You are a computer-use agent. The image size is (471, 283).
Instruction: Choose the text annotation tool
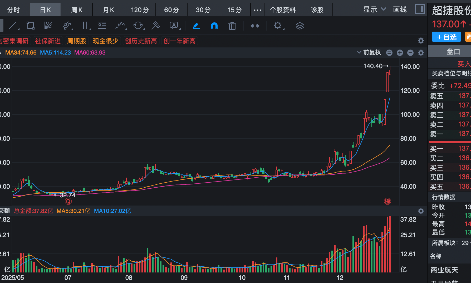(174, 26)
